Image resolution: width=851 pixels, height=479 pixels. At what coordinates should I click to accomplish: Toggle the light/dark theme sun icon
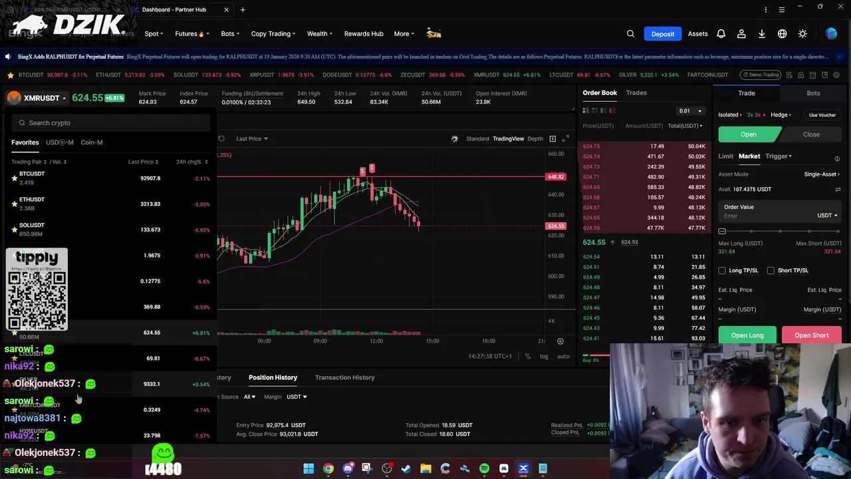pyautogui.click(x=802, y=34)
